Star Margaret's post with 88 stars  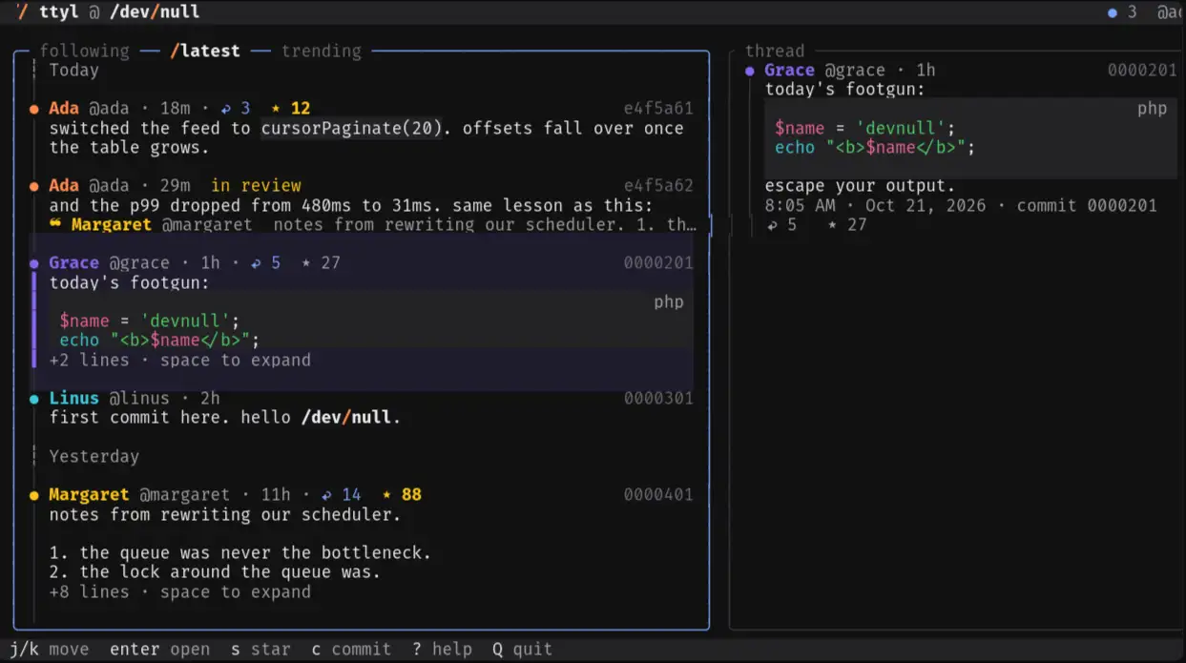click(x=387, y=495)
